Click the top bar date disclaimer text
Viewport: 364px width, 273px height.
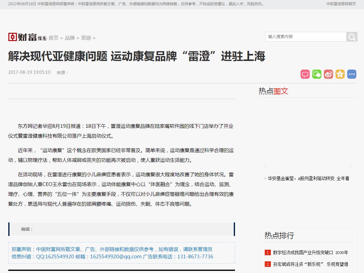pos(137,4)
